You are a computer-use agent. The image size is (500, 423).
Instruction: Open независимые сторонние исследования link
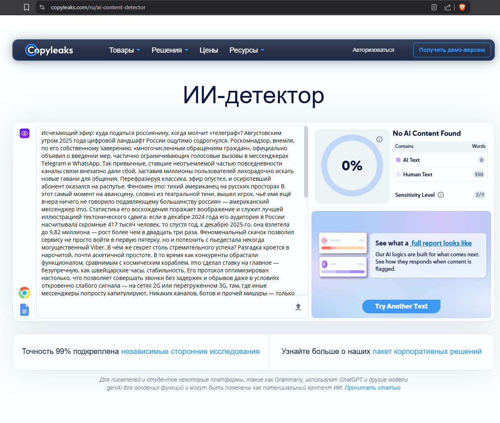[x=190, y=351]
